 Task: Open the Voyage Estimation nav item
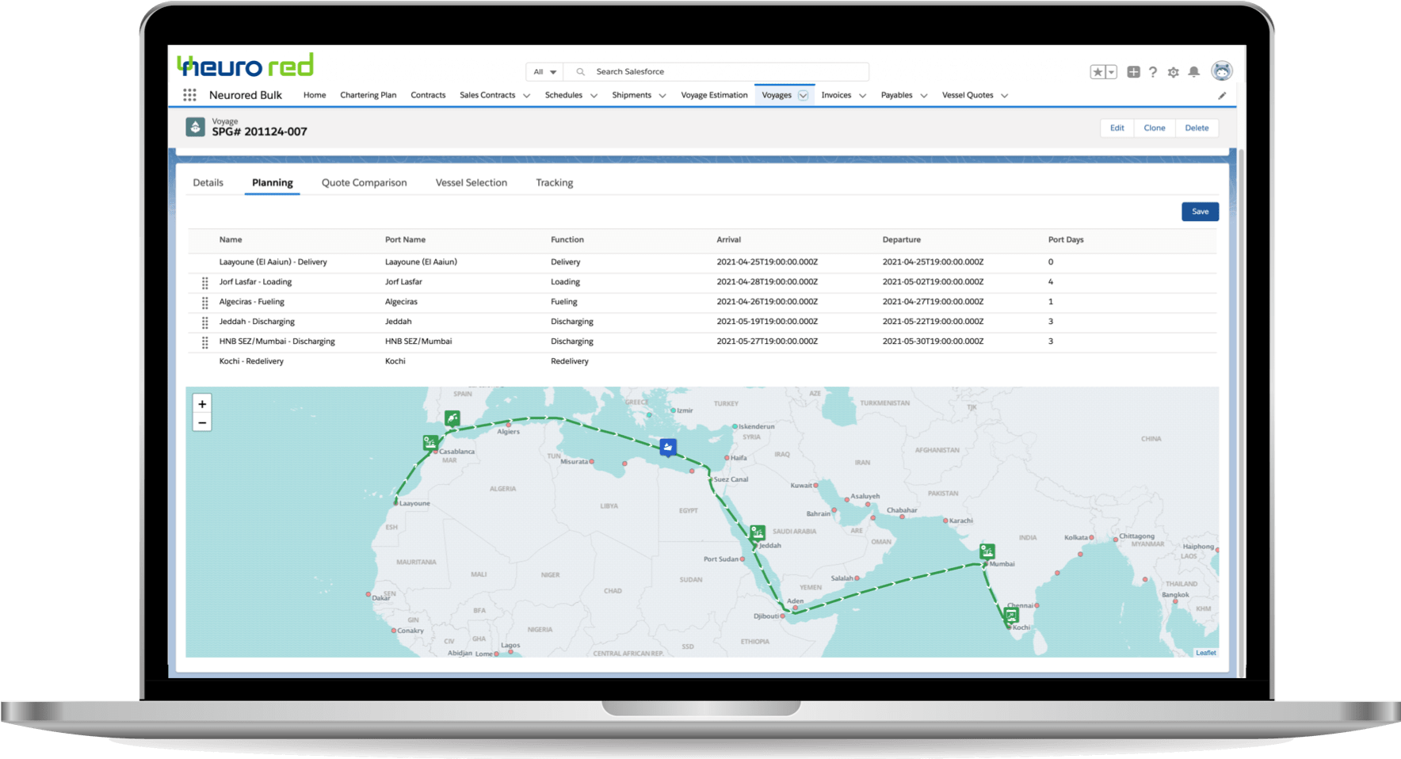click(x=714, y=95)
